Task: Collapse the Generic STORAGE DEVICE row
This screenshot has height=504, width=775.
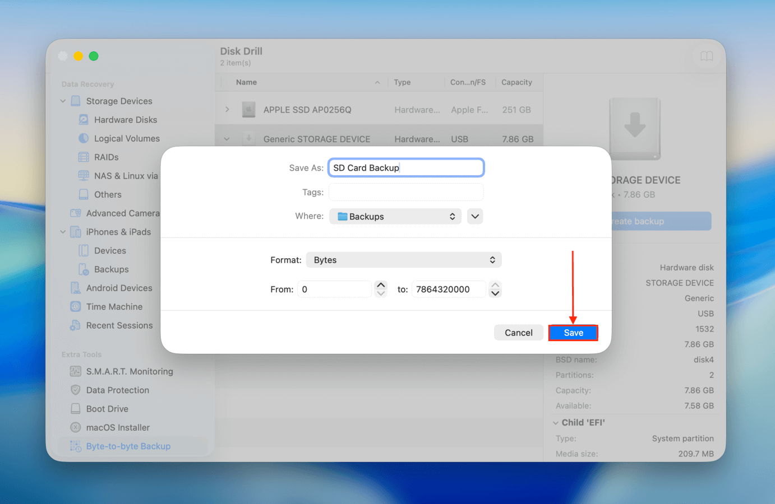Action: pos(227,138)
